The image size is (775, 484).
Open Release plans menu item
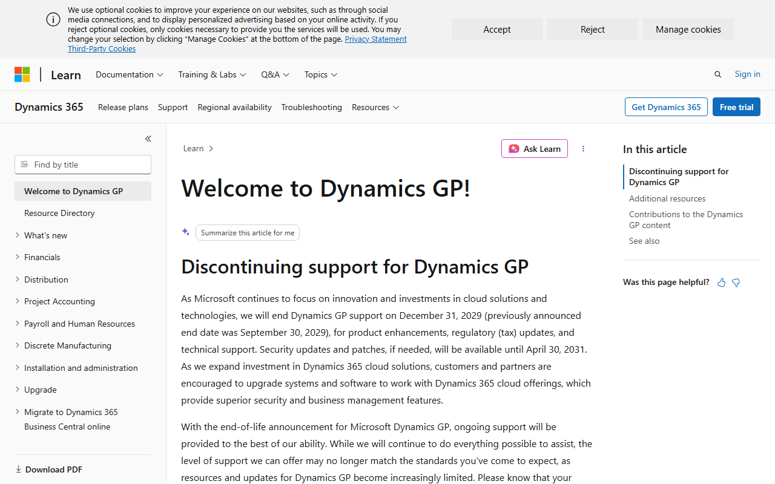point(123,107)
